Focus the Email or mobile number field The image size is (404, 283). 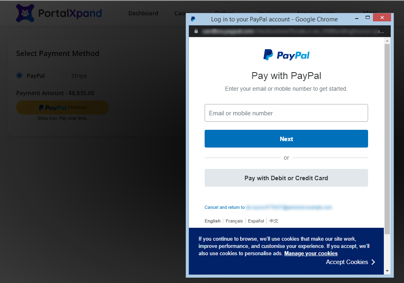tap(286, 113)
